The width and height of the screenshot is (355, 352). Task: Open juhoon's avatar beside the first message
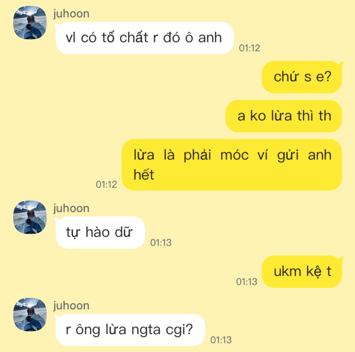30,22
